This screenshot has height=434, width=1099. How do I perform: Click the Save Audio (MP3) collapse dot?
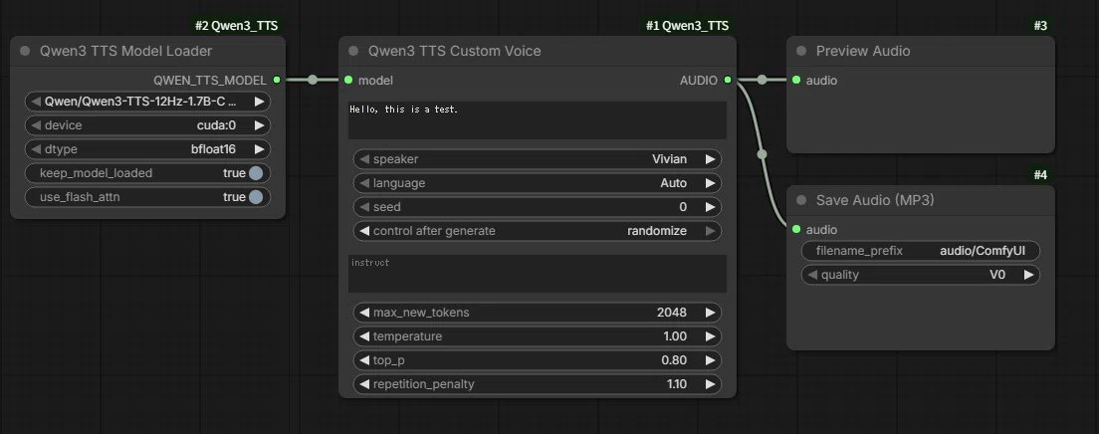(x=801, y=200)
